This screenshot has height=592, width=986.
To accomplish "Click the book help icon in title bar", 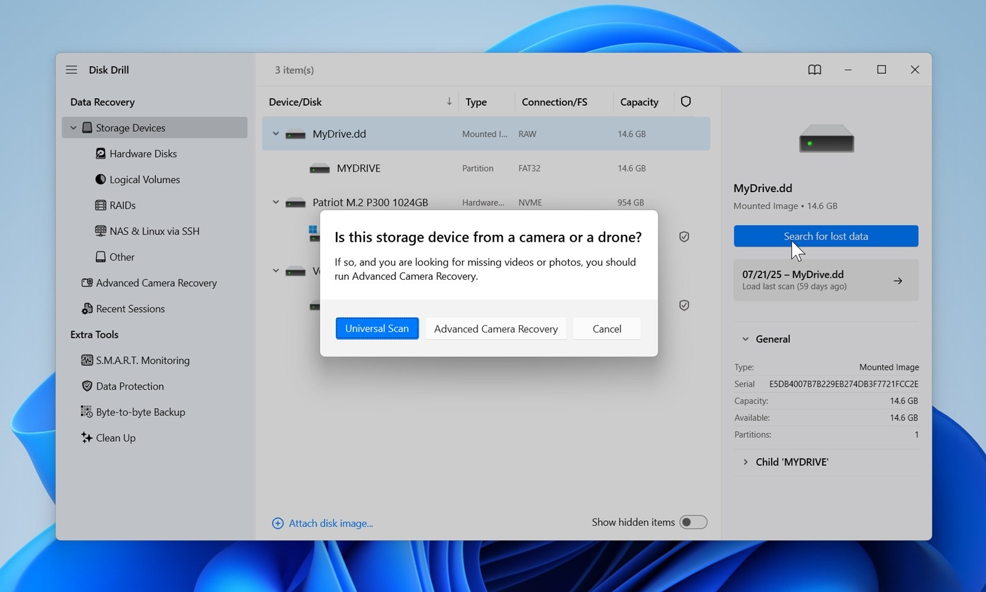I will pos(814,70).
